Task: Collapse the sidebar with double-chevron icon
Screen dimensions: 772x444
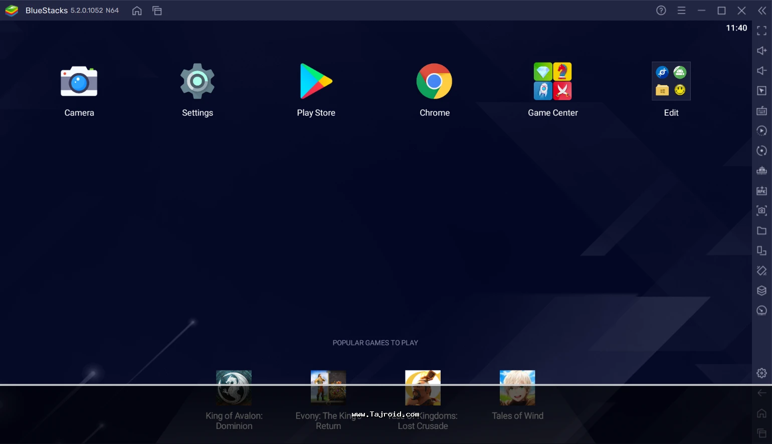Action: point(761,11)
